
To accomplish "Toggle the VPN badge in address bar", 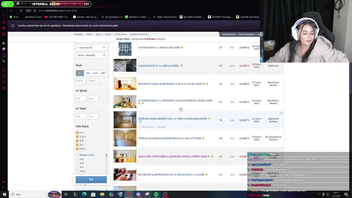I will (28, 11).
